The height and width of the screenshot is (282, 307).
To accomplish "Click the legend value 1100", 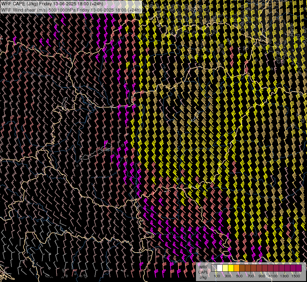I will 273,276.
